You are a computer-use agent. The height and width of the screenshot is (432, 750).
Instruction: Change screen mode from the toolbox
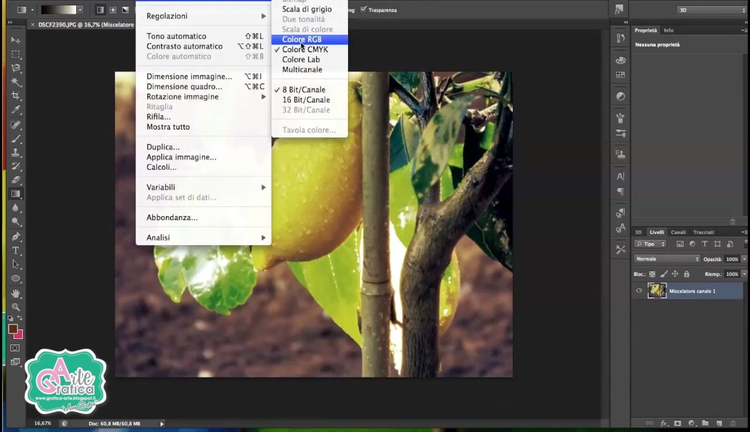15,362
